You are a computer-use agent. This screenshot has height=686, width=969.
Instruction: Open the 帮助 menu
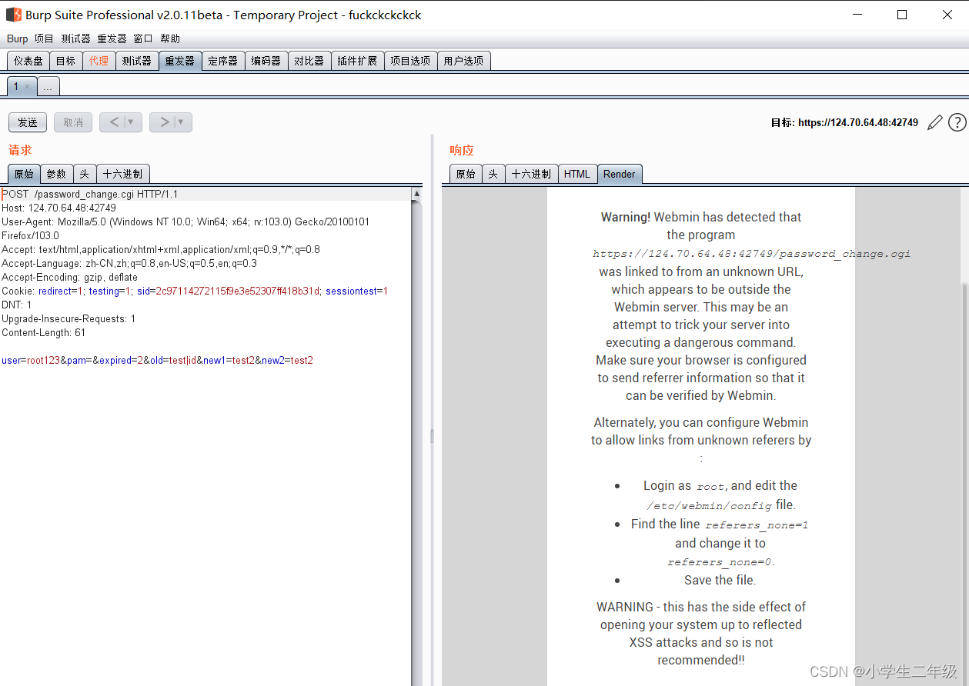[x=170, y=38]
